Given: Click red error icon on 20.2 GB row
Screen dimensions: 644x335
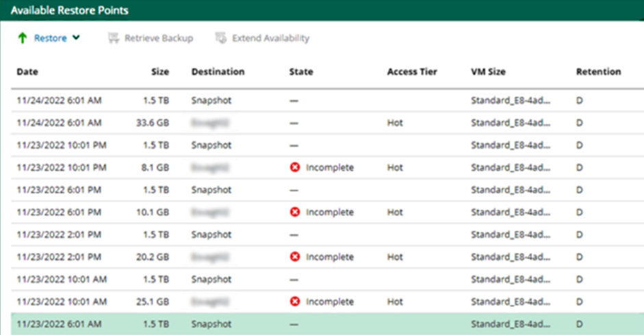Looking at the screenshot, I should click(x=295, y=256).
